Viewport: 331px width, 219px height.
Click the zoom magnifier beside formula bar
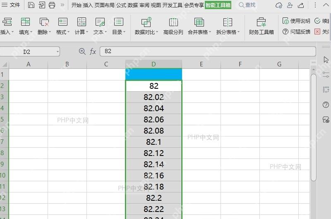[x=82, y=51]
